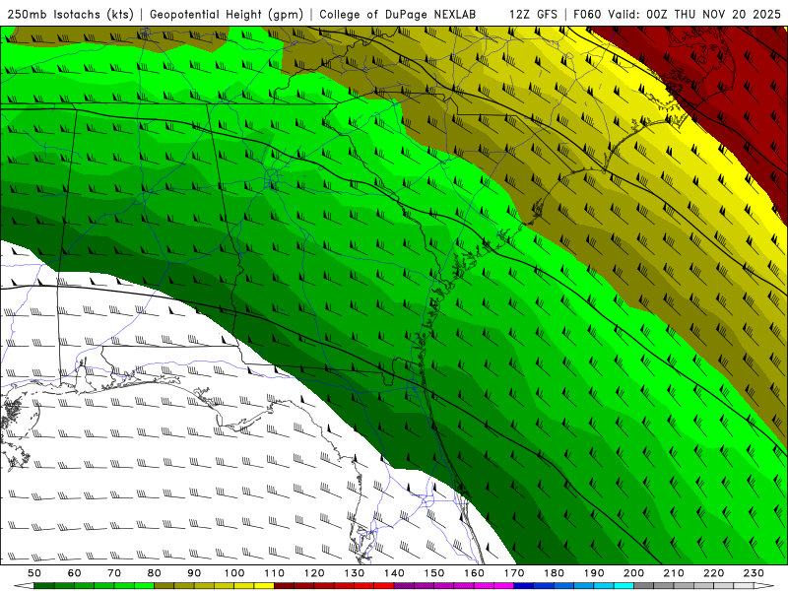Click the 150 label on the legend
This screenshot has width=788, height=591.
[434, 573]
